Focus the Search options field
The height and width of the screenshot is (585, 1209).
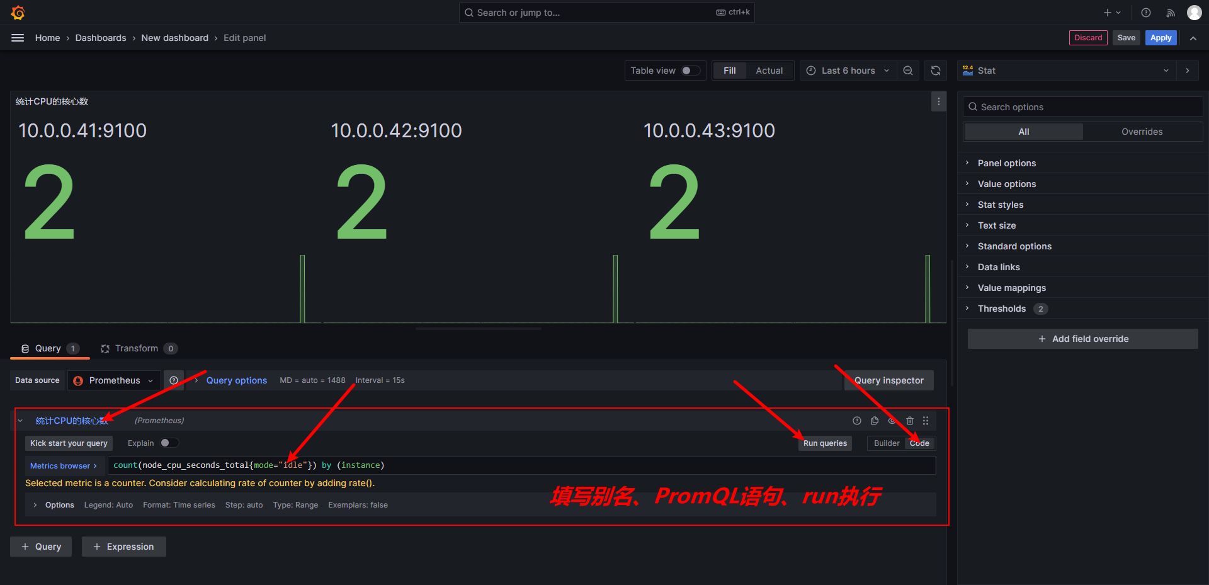tap(1082, 107)
